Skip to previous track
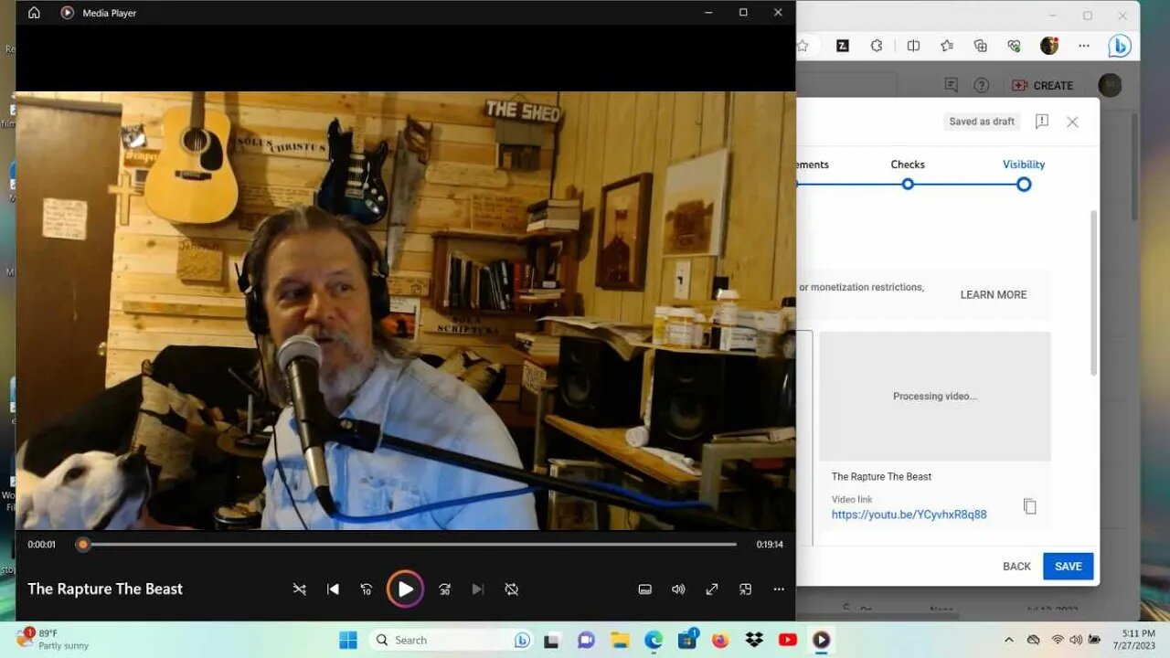This screenshot has width=1170, height=658. (333, 589)
